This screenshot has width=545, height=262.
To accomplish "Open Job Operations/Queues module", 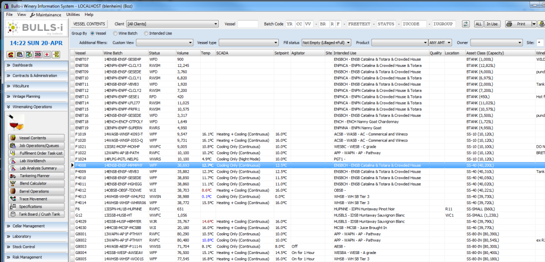I will [x=36, y=146].
